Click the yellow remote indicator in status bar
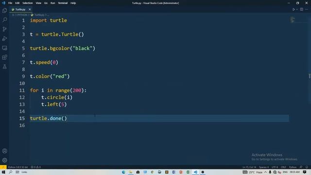 click(x=3, y=167)
